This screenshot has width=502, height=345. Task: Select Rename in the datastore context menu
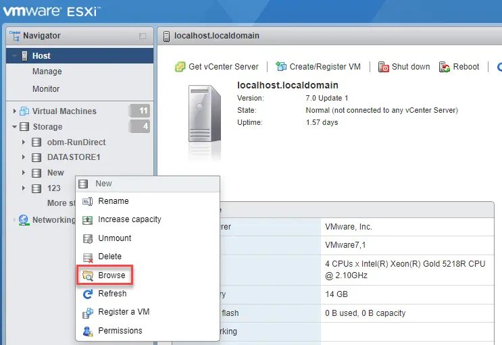tap(113, 201)
